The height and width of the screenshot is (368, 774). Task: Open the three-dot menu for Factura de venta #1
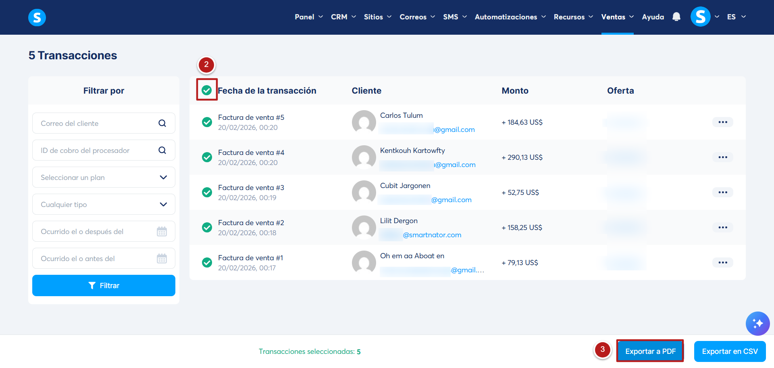point(723,262)
